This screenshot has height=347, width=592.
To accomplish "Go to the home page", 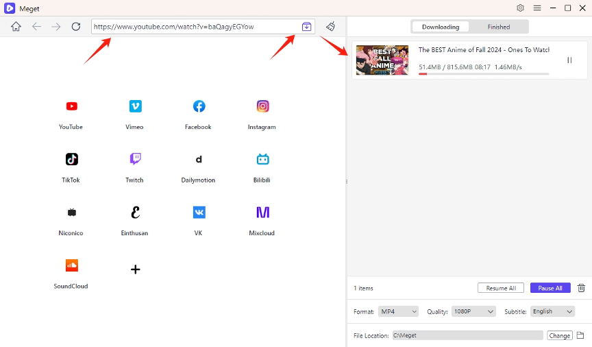I will (16, 27).
